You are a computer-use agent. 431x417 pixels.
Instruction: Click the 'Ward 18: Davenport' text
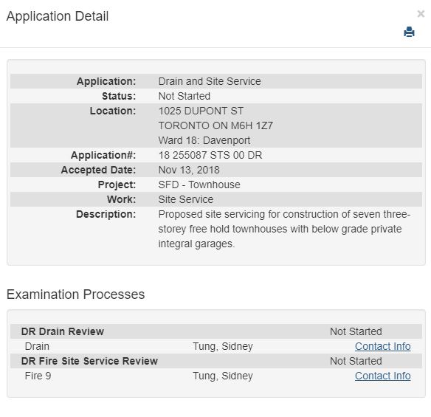pos(204,140)
